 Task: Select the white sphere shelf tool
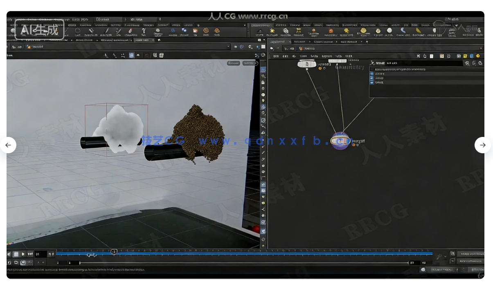(x=389, y=31)
